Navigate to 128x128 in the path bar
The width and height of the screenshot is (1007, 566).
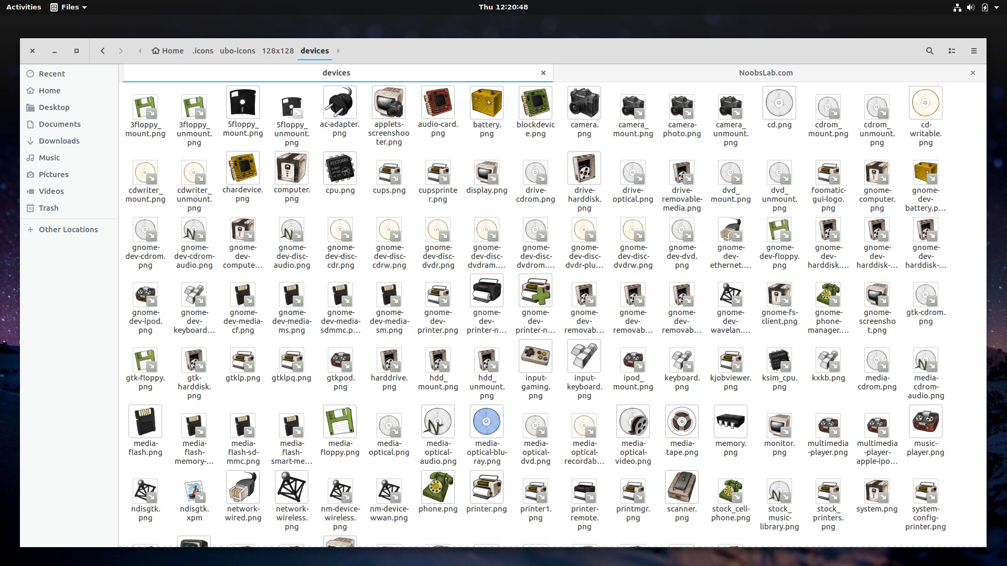pos(278,51)
